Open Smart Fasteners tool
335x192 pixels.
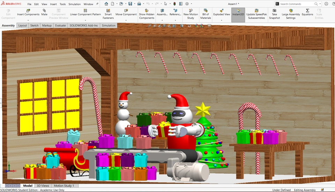(x=108, y=14)
